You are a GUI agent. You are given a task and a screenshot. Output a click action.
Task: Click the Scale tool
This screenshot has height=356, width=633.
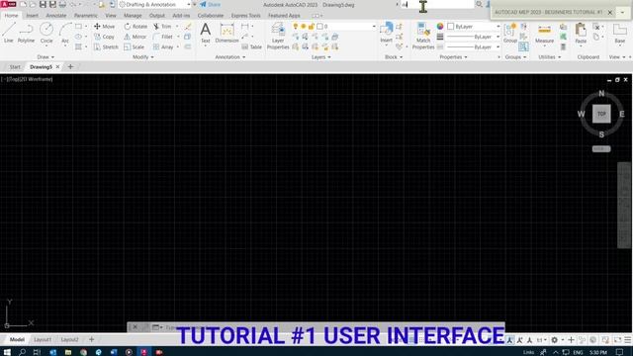pos(135,47)
